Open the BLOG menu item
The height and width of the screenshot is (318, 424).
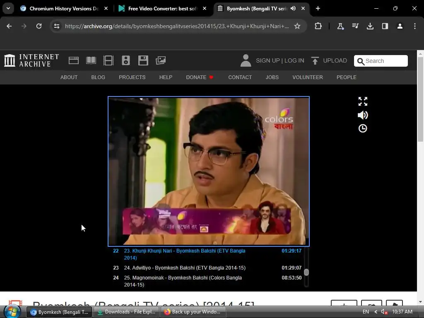[x=98, y=77]
